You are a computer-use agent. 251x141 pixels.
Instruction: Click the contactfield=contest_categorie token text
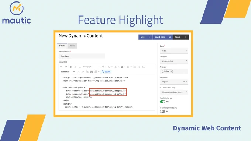(x=107, y=91)
